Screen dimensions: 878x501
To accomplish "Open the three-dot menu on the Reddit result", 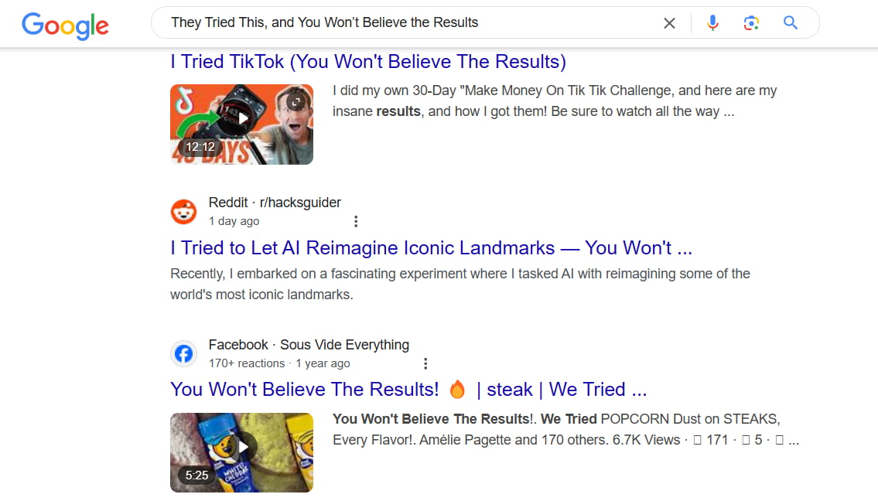I will [356, 221].
